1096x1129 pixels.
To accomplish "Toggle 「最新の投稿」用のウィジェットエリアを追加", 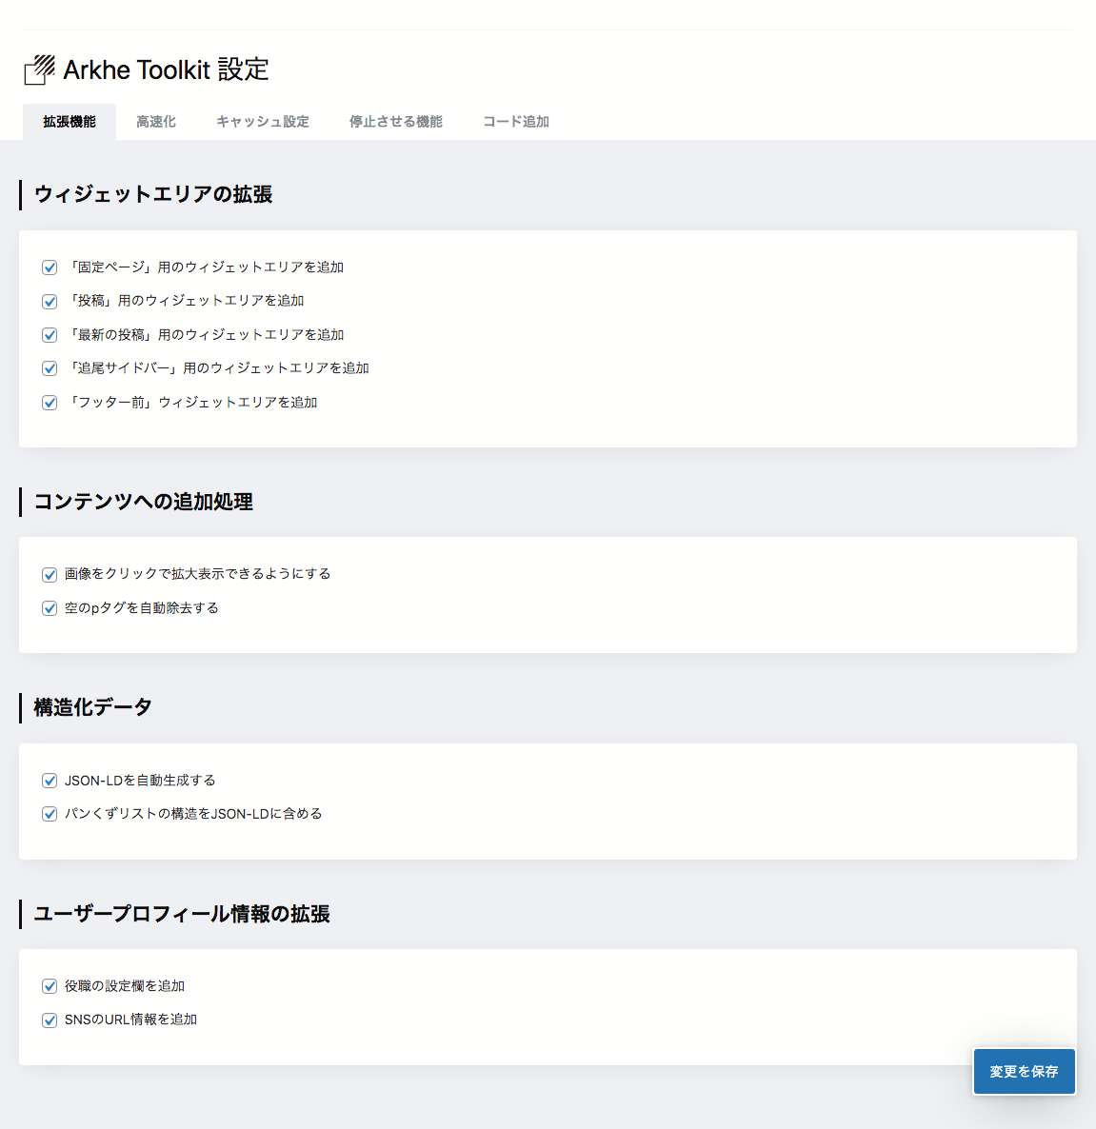I will (x=50, y=335).
